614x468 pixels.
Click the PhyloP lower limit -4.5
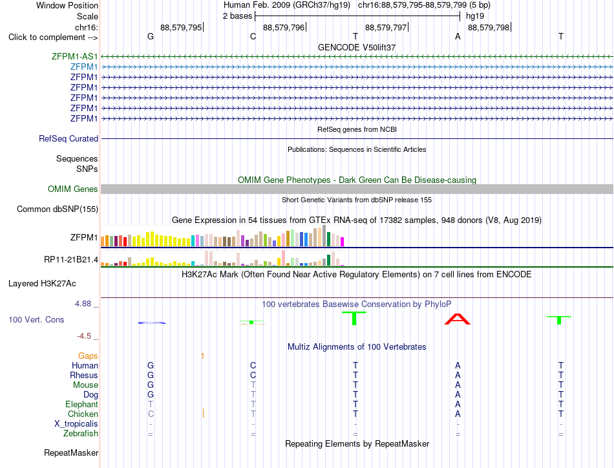click(x=84, y=336)
